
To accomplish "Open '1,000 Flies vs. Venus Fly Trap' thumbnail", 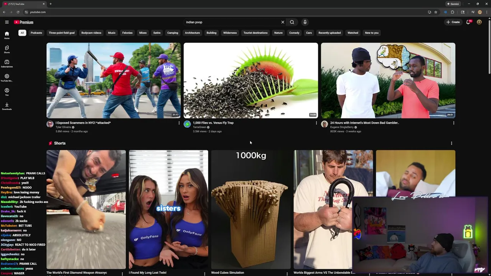I will tap(251, 80).
